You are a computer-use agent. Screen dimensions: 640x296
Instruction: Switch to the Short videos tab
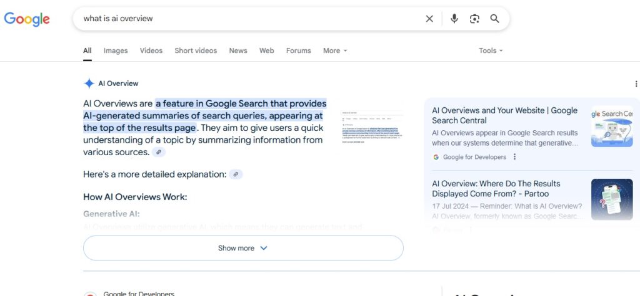[196, 50]
